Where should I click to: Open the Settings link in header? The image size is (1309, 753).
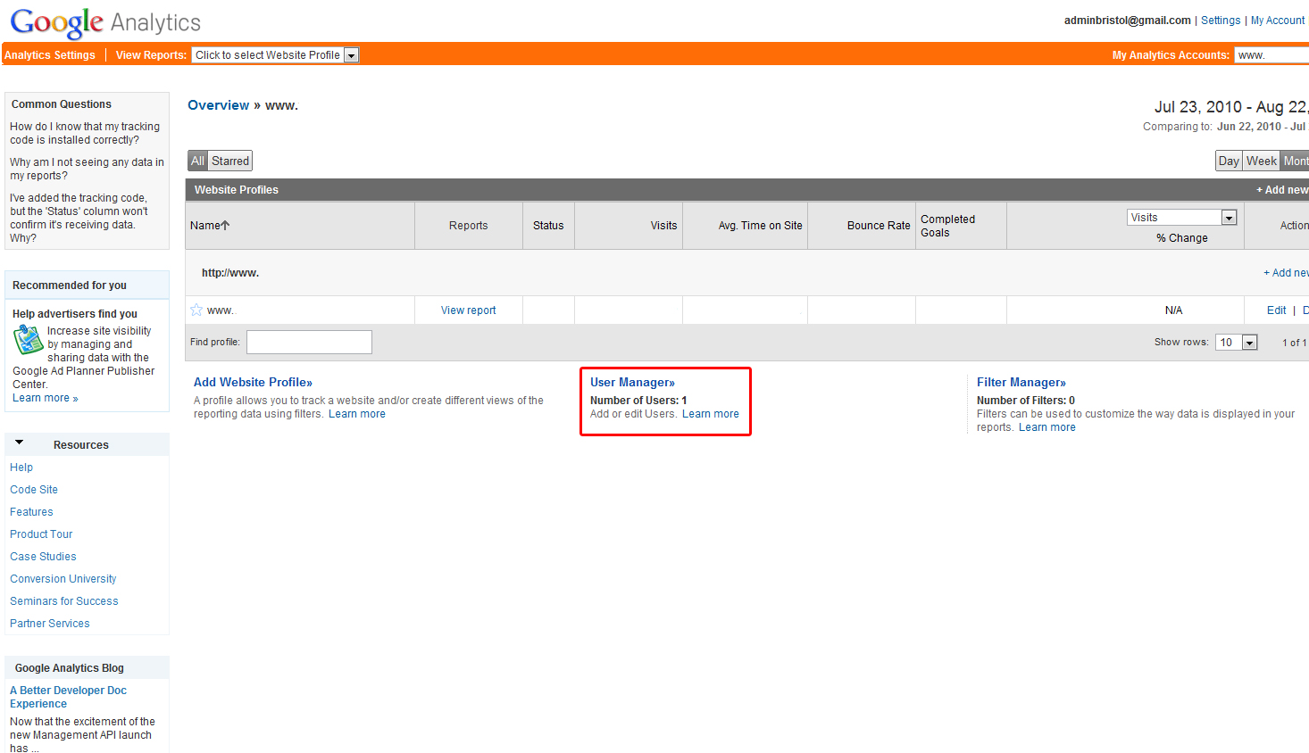(1221, 21)
